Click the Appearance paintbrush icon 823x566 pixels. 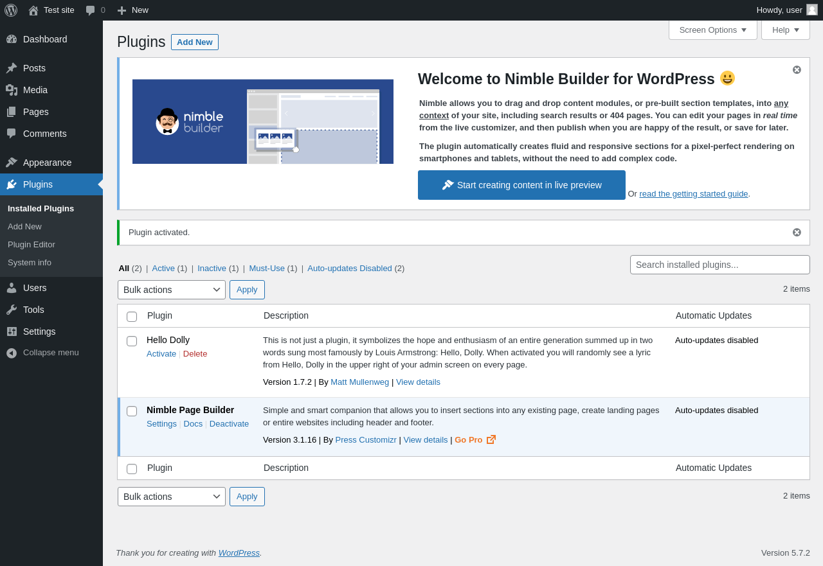pyautogui.click(x=12, y=163)
